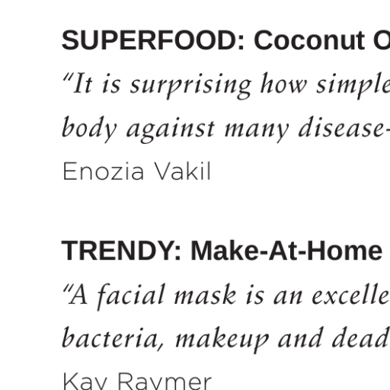Click the word "facial" in second quote
This screenshot has height=390, width=390.
[x=131, y=296]
